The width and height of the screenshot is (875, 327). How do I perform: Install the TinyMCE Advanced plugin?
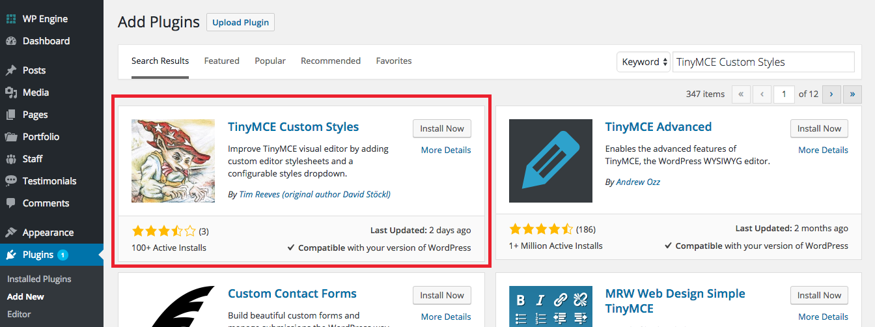click(x=820, y=128)
